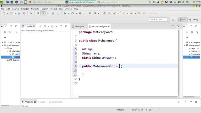Click the Dolphin Videos taskbar entry
The height and width of the screenshot is (113, 201).
coord(43,2)
